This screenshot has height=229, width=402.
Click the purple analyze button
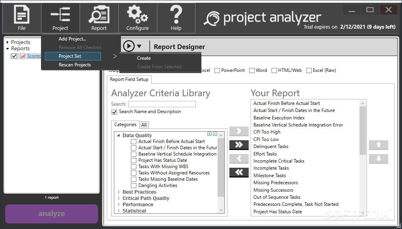(x=52, y=214)
